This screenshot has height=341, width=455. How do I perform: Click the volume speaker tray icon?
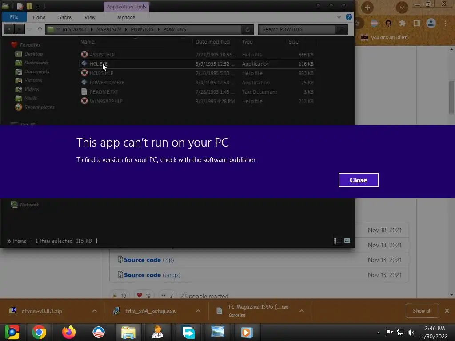click(x=411, y=333)
